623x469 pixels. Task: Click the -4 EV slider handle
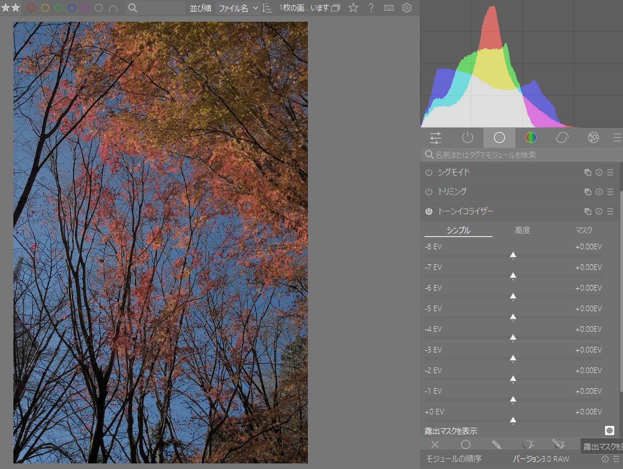[513, 337]
